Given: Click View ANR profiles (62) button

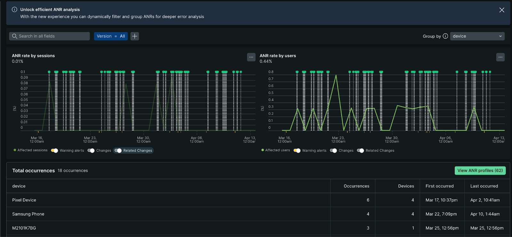Looking at the screenshot, I should point(480,170).
